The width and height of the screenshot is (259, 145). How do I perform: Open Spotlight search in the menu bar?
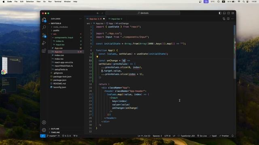click(244, 2)
